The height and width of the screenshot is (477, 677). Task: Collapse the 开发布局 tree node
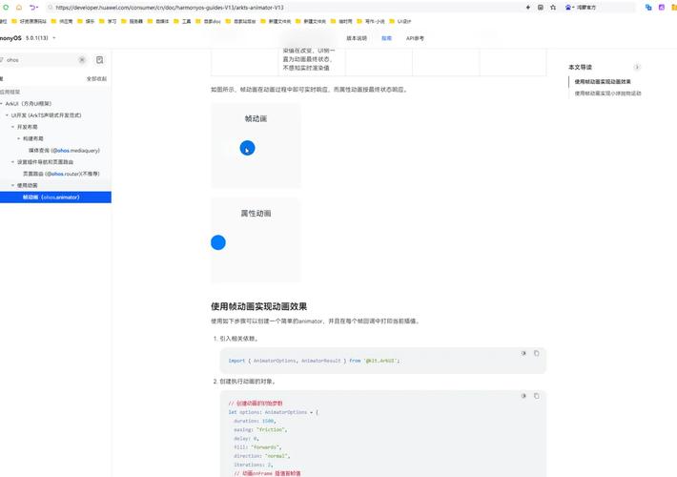click(x=13, y=127)
